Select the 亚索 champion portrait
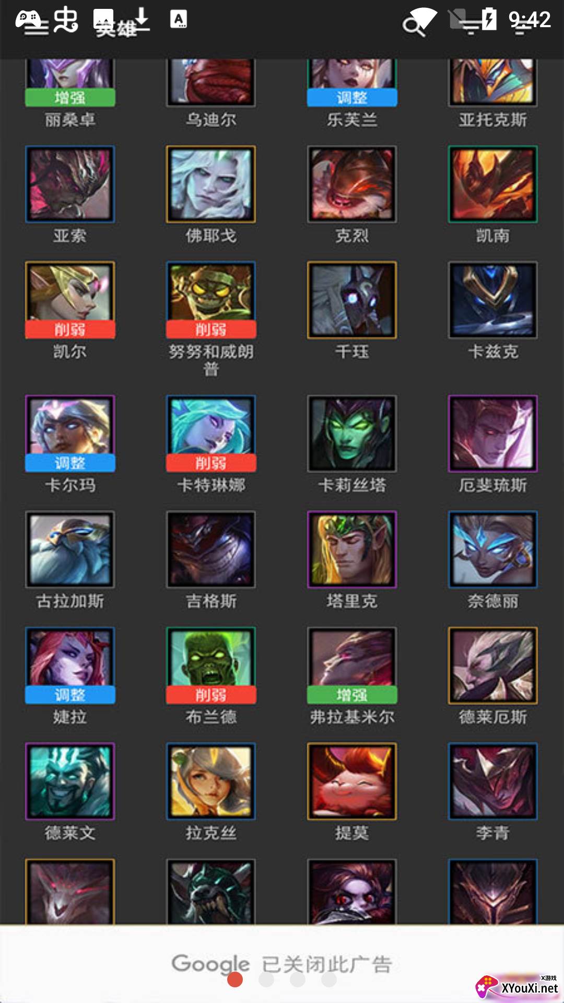The width and height of the screenshot is (564, 1003). (70, 184)
